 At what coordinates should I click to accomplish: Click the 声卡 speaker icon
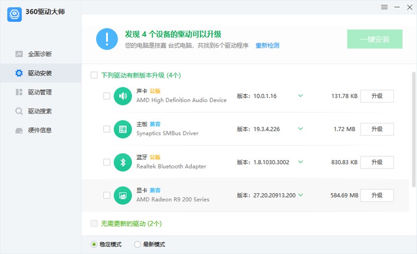123,96
